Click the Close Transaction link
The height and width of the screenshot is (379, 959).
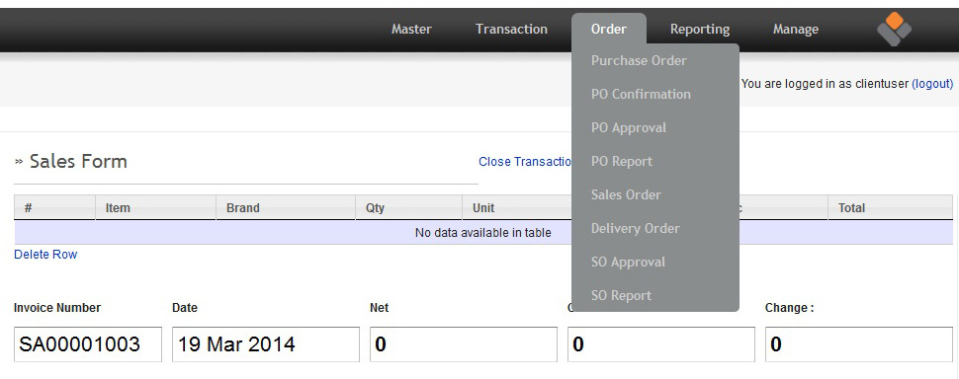525,161
